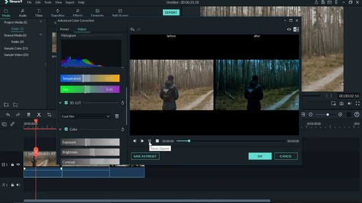362x203 pixels.
Task: Uncheck the 3D LUT checkbox
Action: pos(66,103)
